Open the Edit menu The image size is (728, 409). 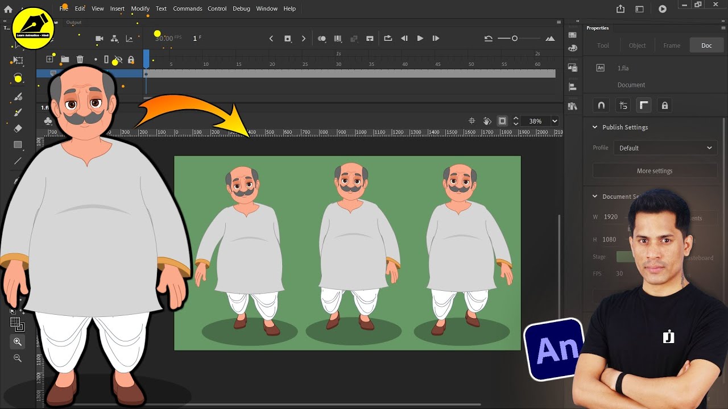80,9
